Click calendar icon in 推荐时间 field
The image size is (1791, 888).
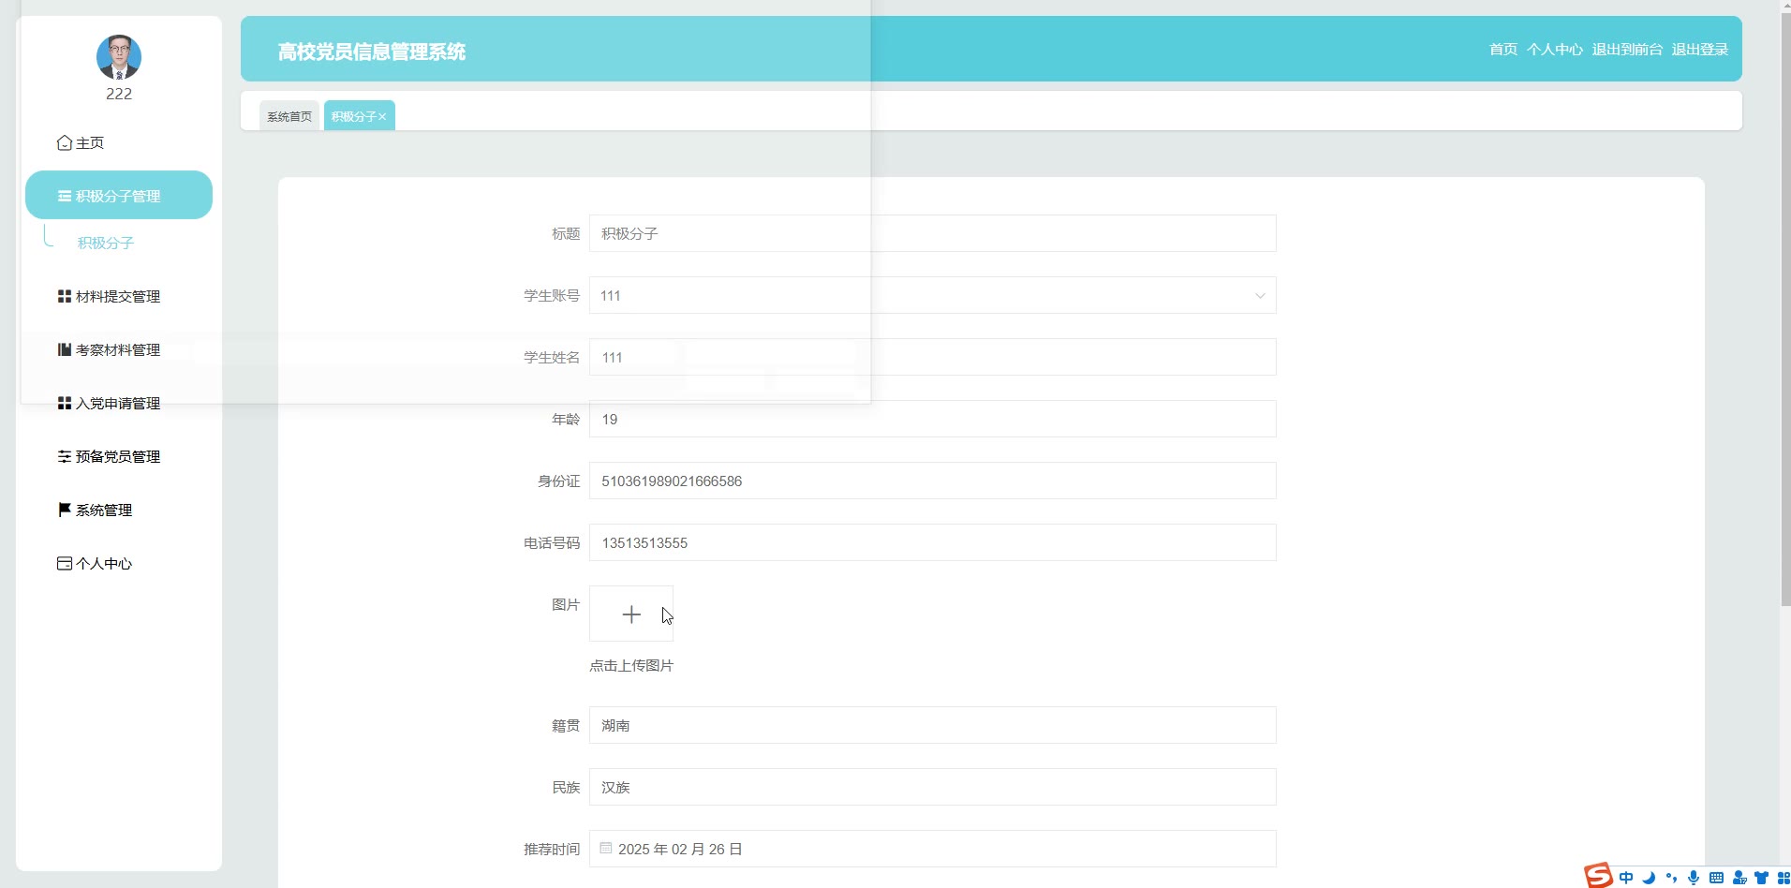click(x=606, y=848)
